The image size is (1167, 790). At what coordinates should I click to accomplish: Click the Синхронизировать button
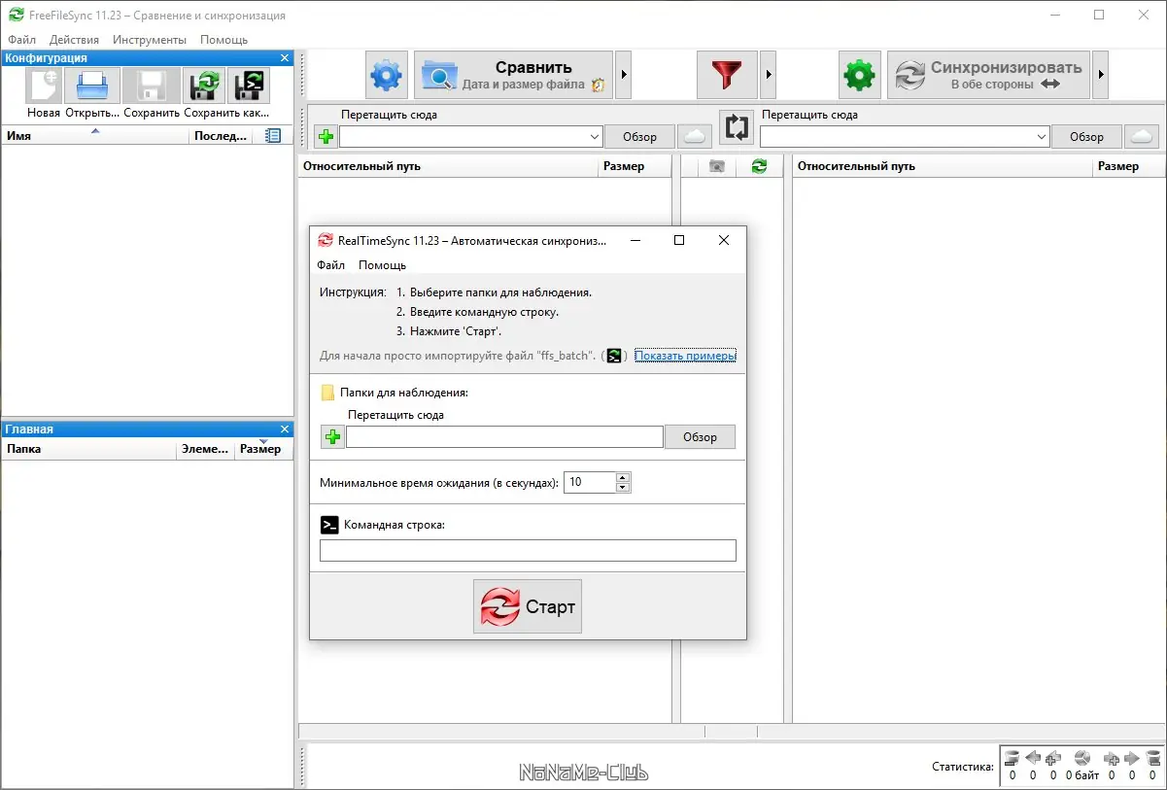point(988,75)
